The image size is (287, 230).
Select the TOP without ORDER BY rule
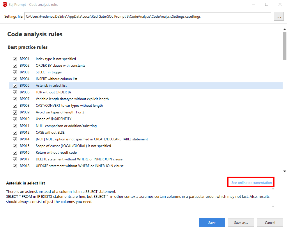pyautogui.click(x=54, y=92)
